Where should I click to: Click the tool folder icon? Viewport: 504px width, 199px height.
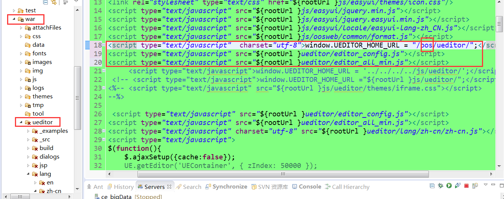(x=28, y=114)
